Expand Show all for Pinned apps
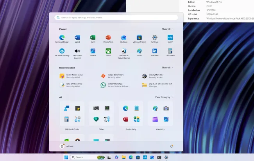The width and height of the screenshot is (254, 161). coord(168,29)
